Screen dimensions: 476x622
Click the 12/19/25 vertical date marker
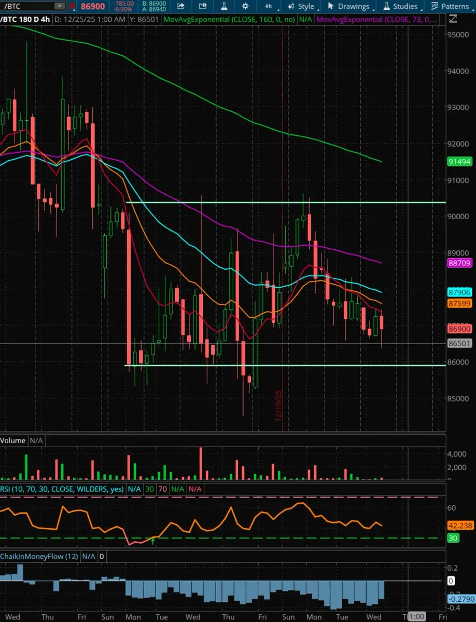279,406
